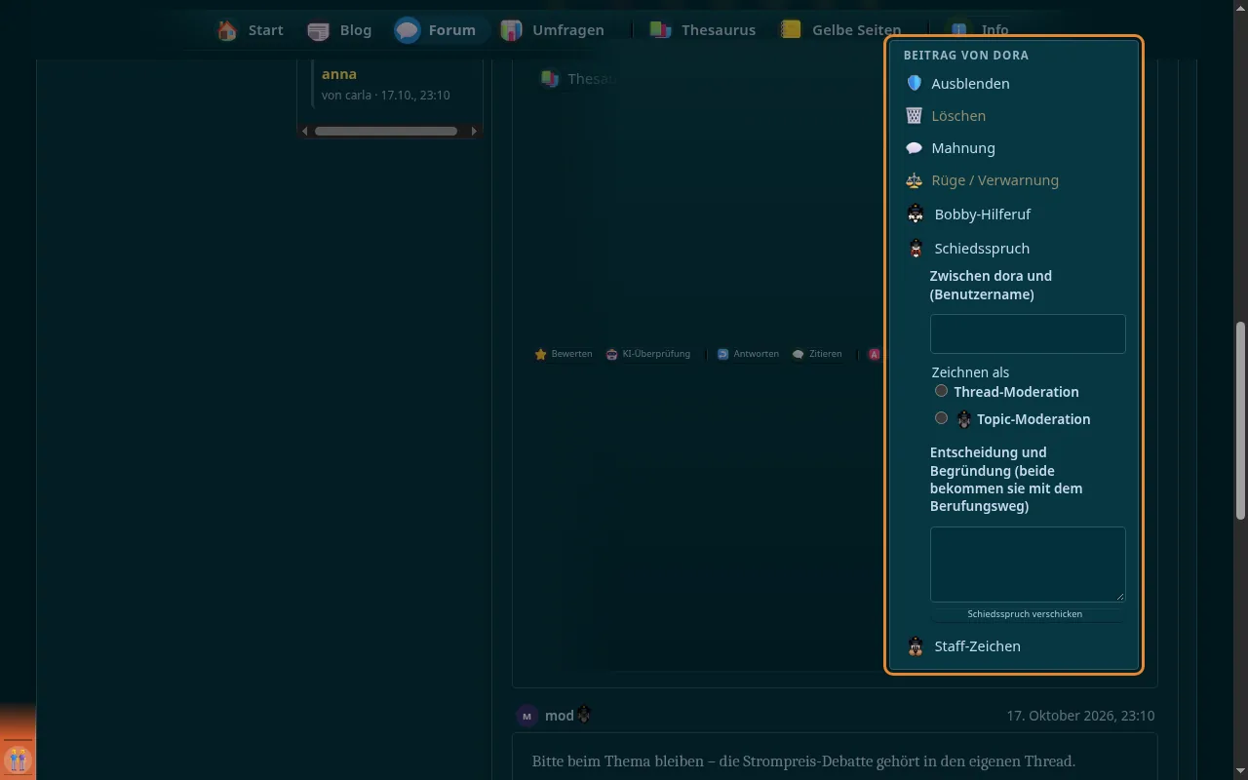Click the page vertical scrollbar thumb
This screenshot has height=780, width=1248.
(1240, 421)
